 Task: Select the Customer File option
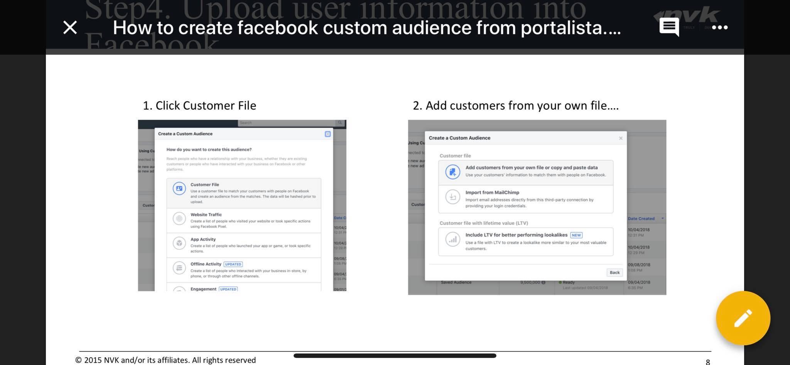click(x=244, y=193)
